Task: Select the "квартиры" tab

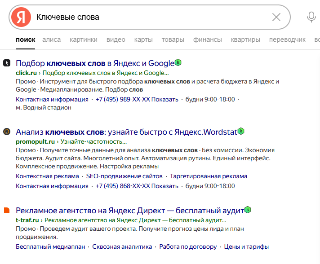Action: click(x=245, y=40)
